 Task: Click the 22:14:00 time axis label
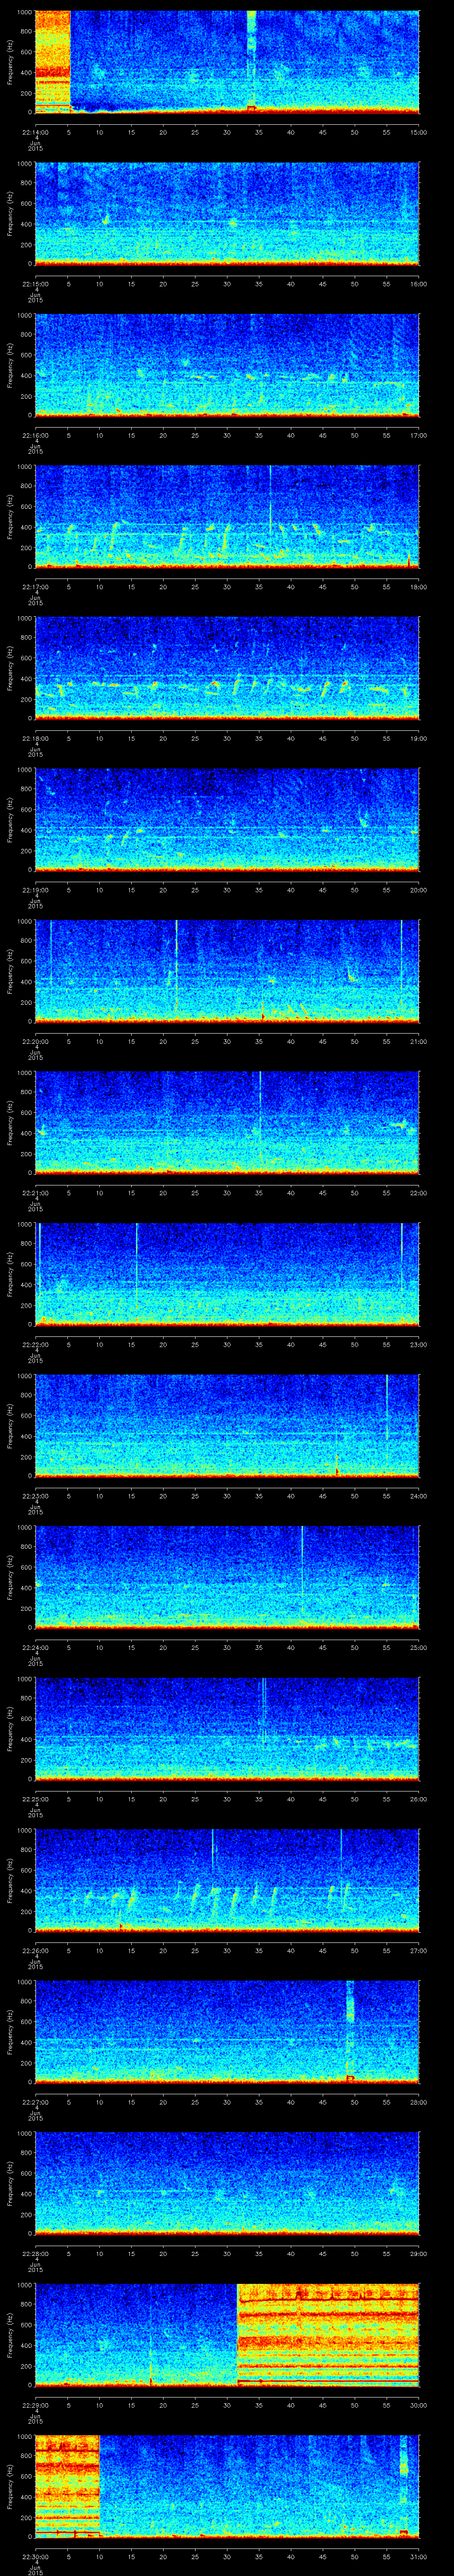(35, 132)
